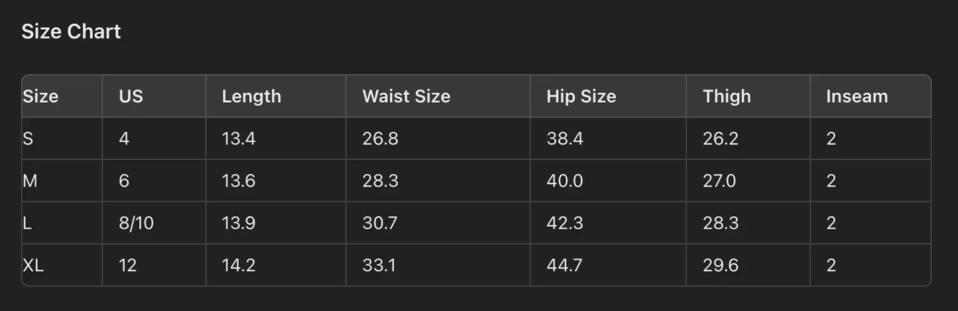Click the 29.6 thigh cell
This screenshot has width=958, height=311.
pyautogui.click(x=721, y=266)
